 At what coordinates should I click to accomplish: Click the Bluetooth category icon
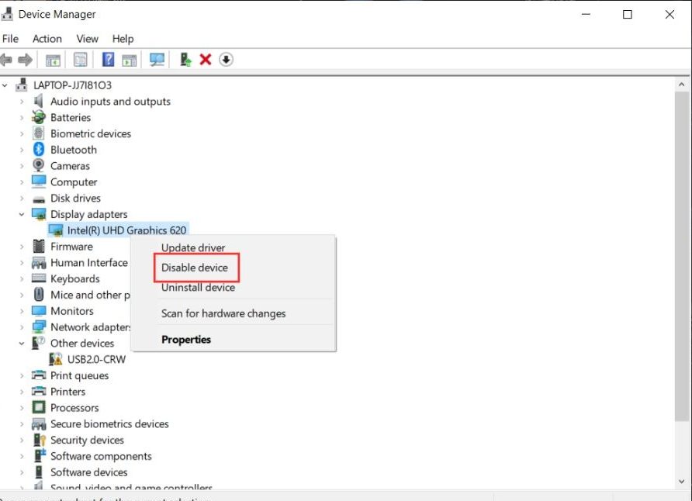pos(38,150)
